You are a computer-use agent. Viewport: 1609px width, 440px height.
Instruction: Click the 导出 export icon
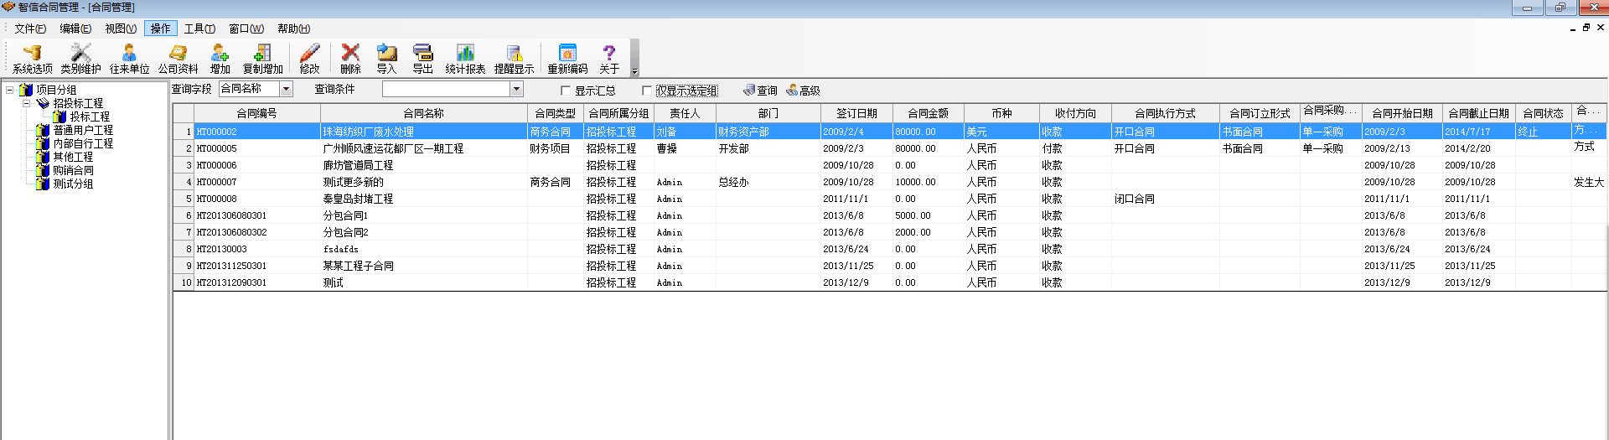tap(422, 58)
